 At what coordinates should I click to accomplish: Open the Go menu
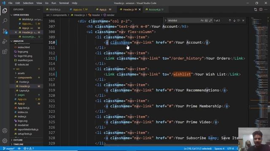(x=47, y=3)
